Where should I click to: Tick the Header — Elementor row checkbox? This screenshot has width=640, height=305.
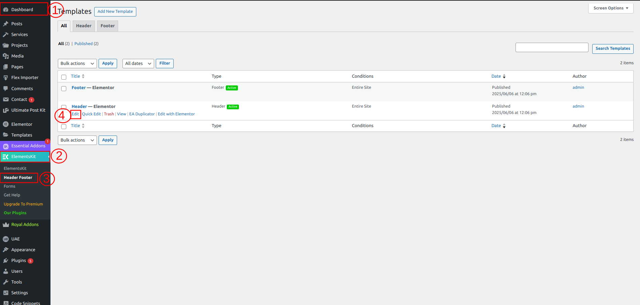(64, 107)
